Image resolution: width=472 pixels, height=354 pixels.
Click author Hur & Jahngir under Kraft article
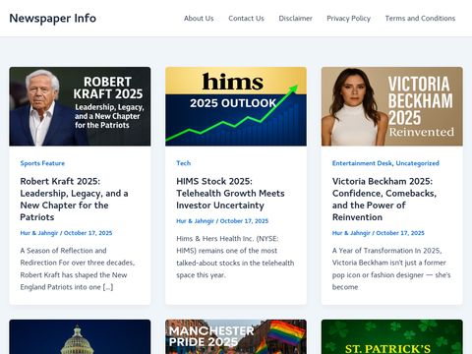pos(39,233)
